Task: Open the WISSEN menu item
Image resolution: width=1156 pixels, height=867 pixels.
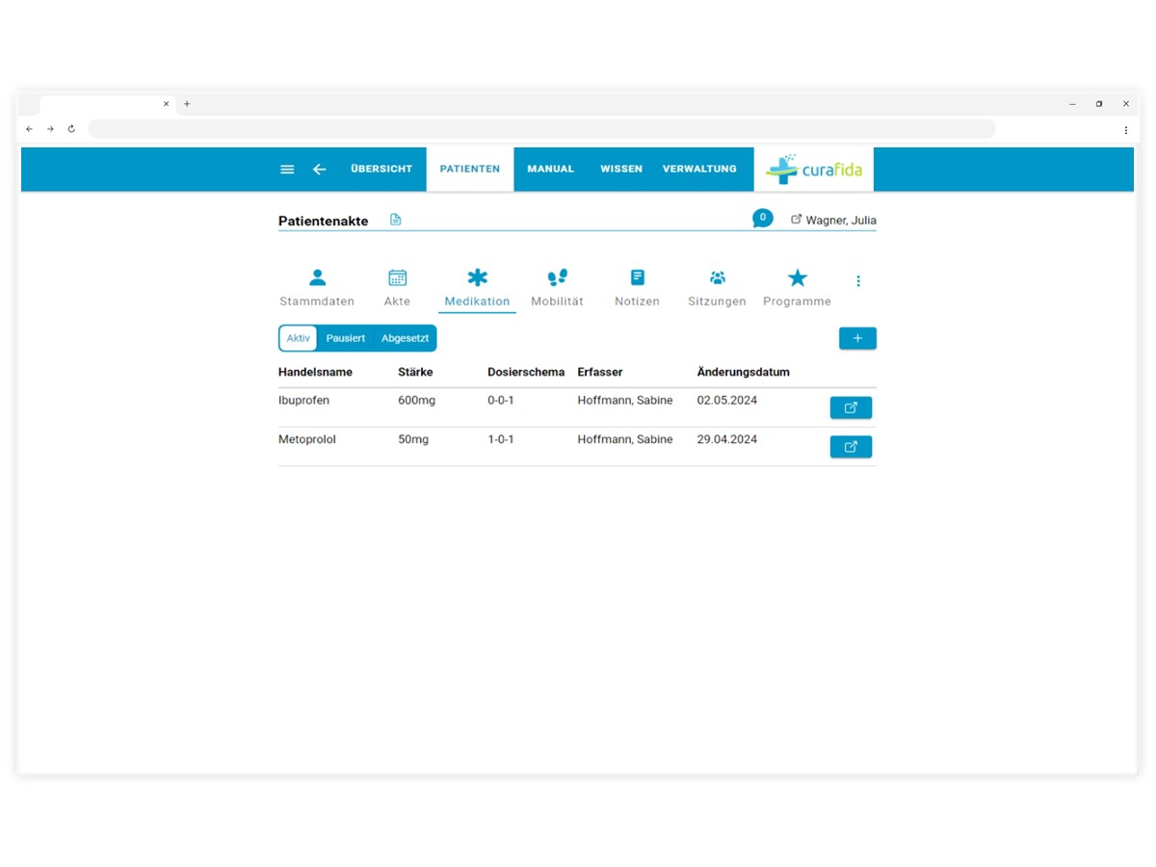Action: (x=621, y=169)
